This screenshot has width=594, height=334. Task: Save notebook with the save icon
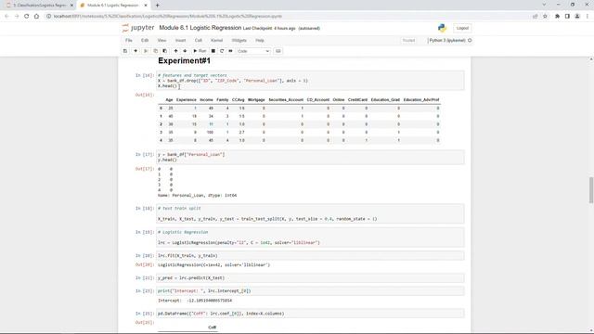[125, 51]
